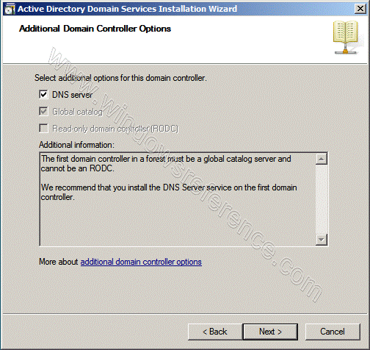Close the Installation Wizard window
This screenshot has height=350, width=370.
pos(360,9)
